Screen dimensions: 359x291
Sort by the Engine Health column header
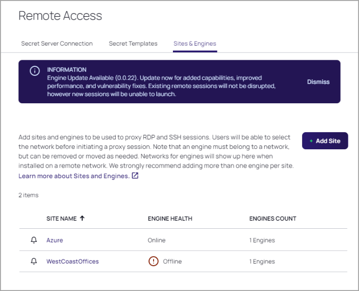170,219
